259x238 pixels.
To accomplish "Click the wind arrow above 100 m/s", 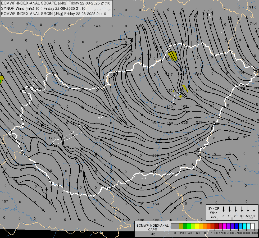I will [254, 209].
